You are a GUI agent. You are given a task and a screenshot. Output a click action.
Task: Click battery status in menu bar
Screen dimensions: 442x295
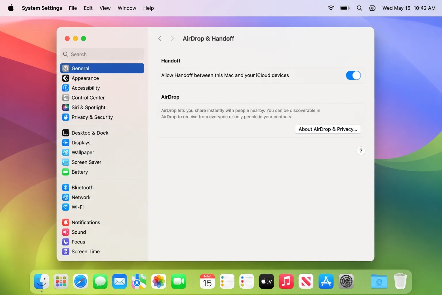345,8
